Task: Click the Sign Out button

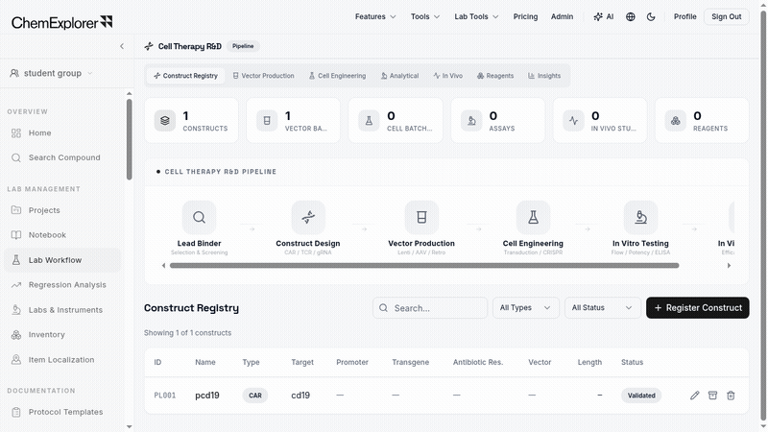Action: point(727,16)
